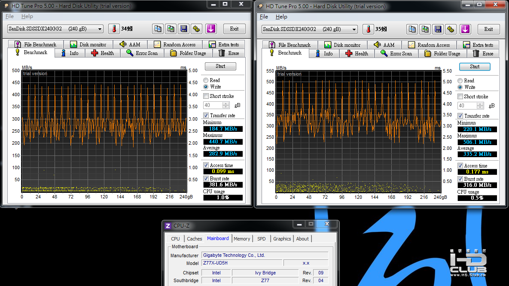This screenshot has height=286, width=509.
Task: Toggle Access time checkbox in left window
Action: (206, 165)
